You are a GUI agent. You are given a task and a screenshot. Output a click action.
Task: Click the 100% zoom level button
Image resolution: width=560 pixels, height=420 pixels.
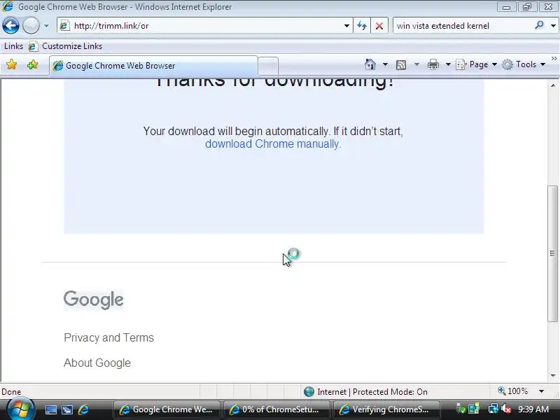513,391
